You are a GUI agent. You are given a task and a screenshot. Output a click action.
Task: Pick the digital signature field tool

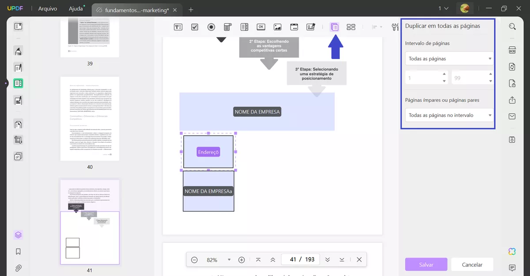(311, 27)
